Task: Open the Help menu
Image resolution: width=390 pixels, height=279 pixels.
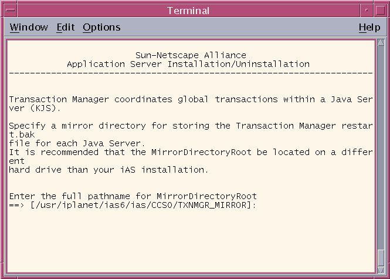Action: coord(369,28)
